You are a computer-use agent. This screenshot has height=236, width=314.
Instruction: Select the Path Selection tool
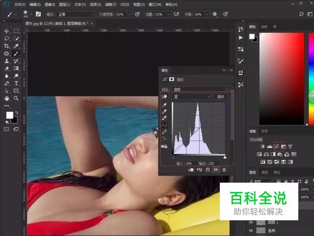(6, 91)
